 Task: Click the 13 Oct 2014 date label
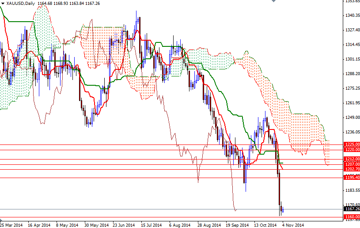pos(265,224)
